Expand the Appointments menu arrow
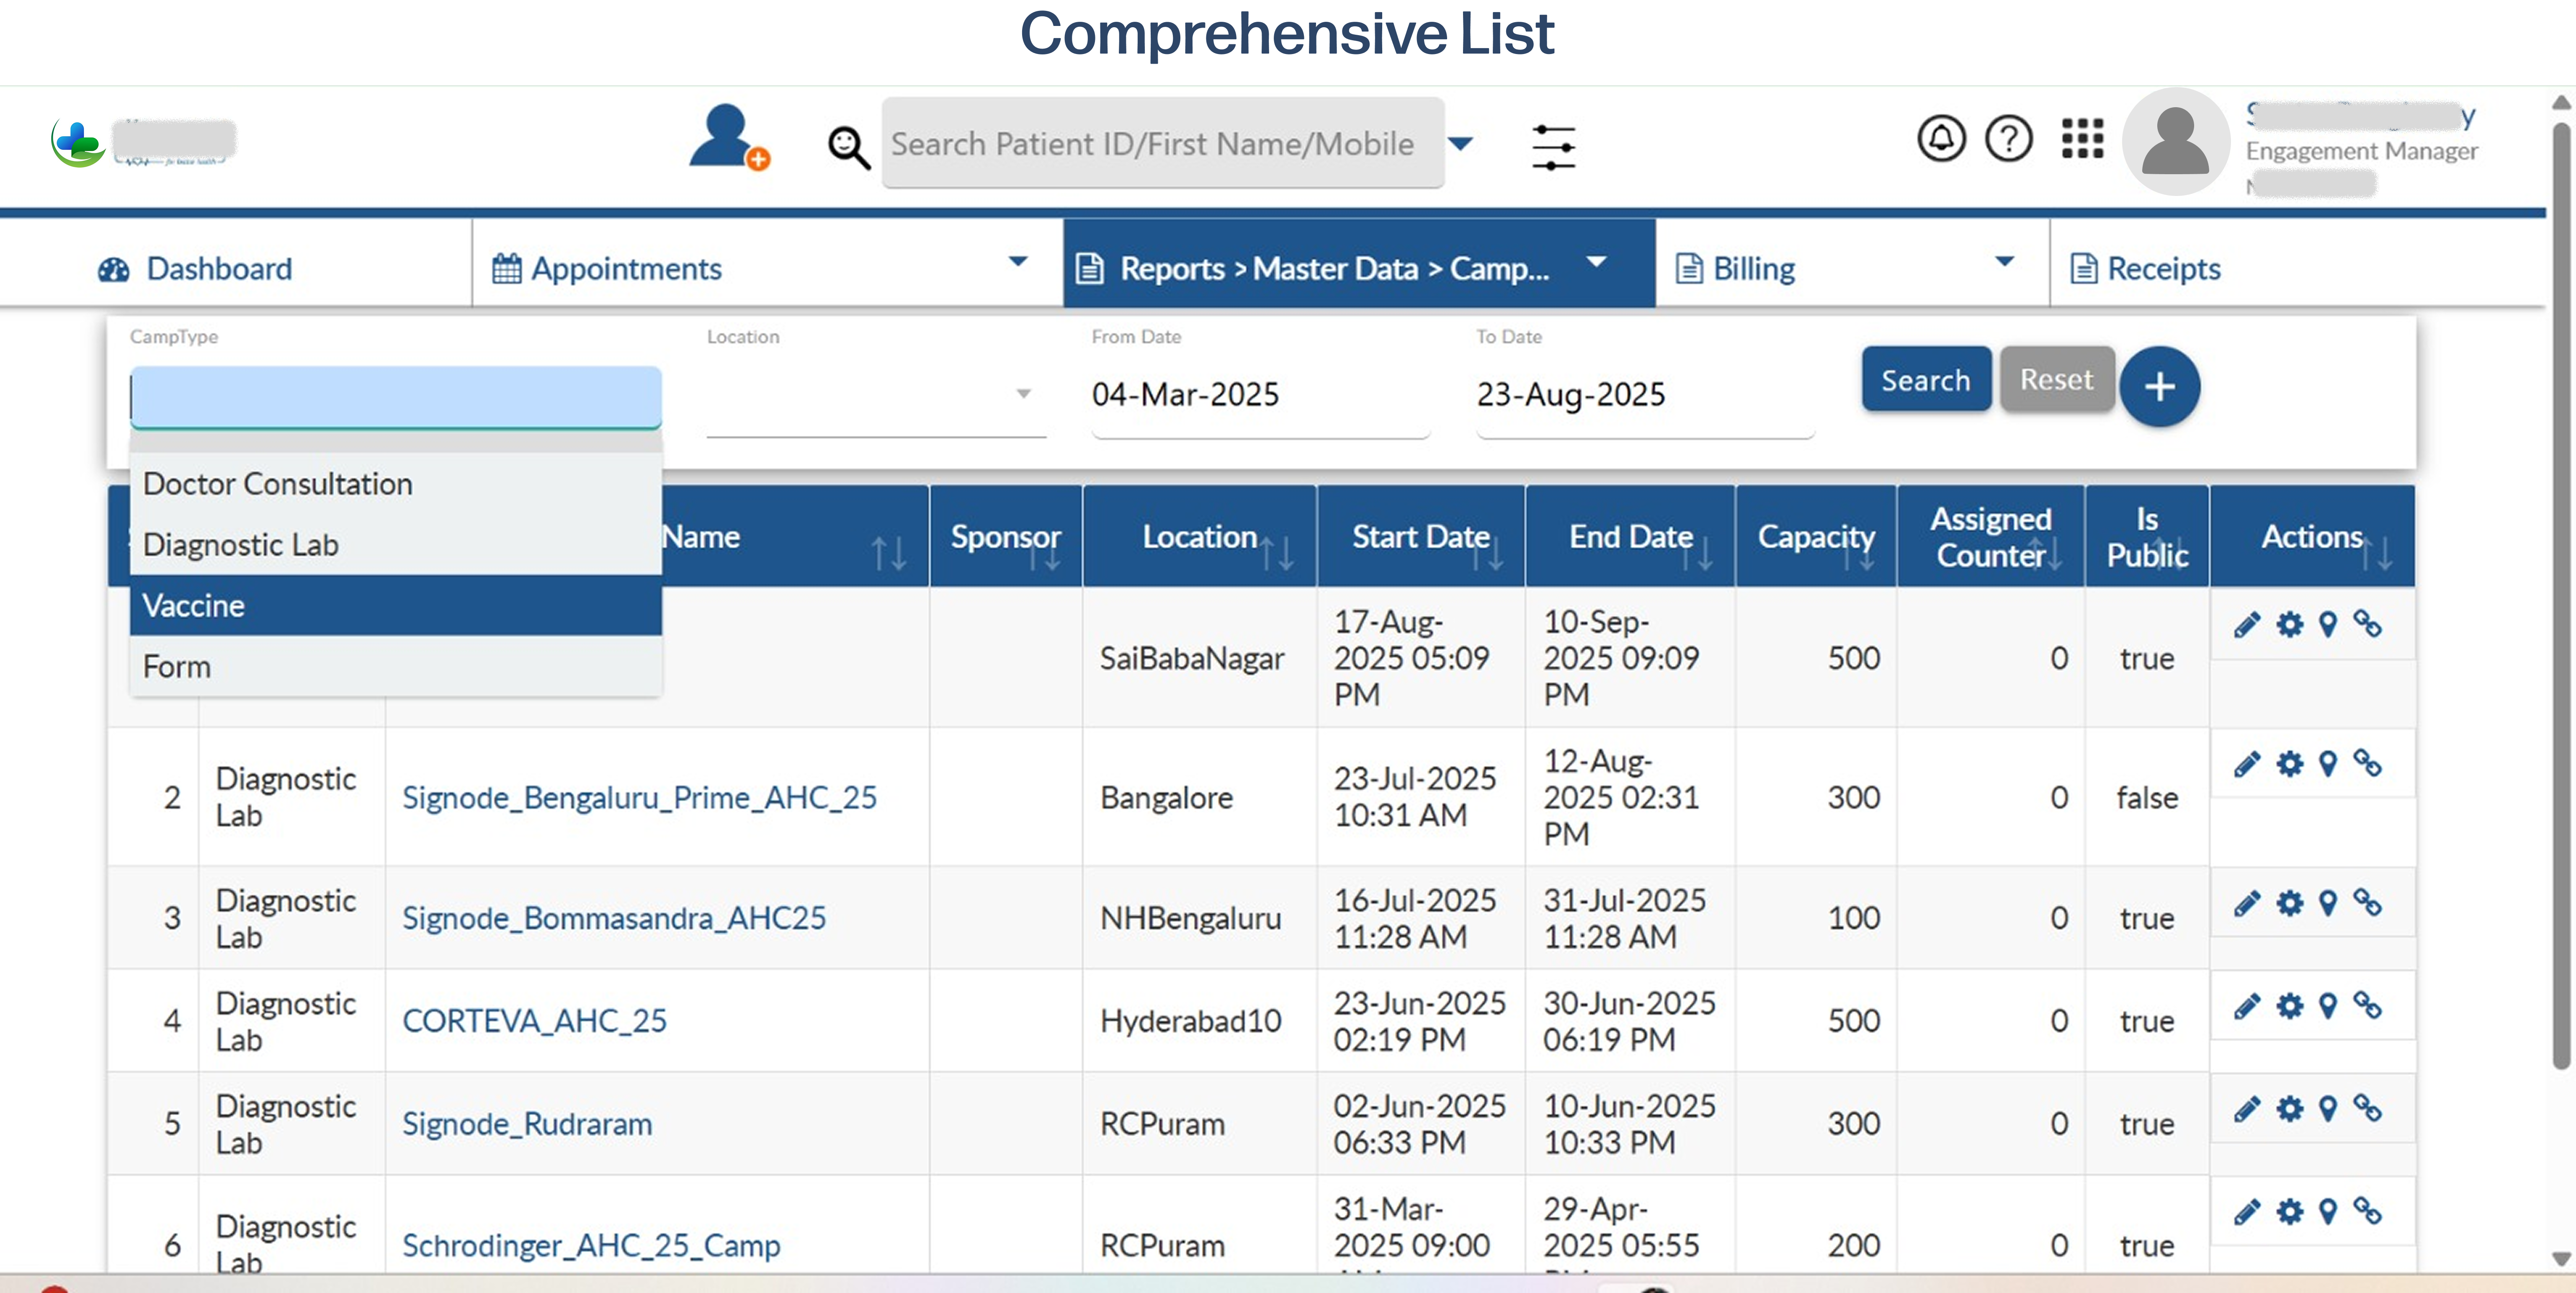This screenshot has width=2576, height=1293. (x=1018, y=262)
